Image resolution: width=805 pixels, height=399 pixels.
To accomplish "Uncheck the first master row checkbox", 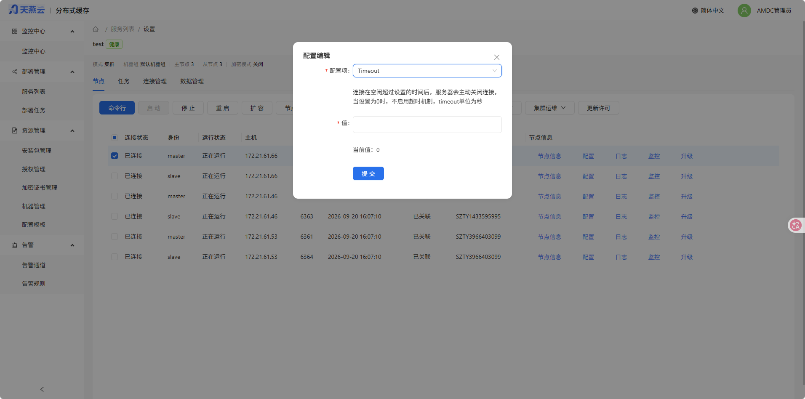I will (115, 156).
